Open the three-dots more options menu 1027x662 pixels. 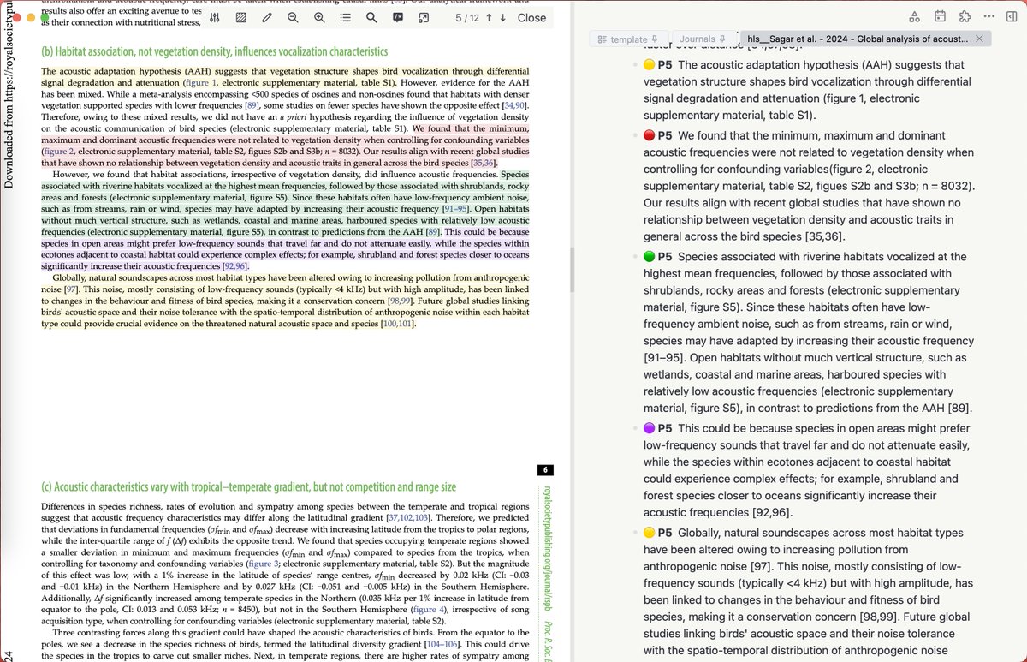[x=989, y=16]
